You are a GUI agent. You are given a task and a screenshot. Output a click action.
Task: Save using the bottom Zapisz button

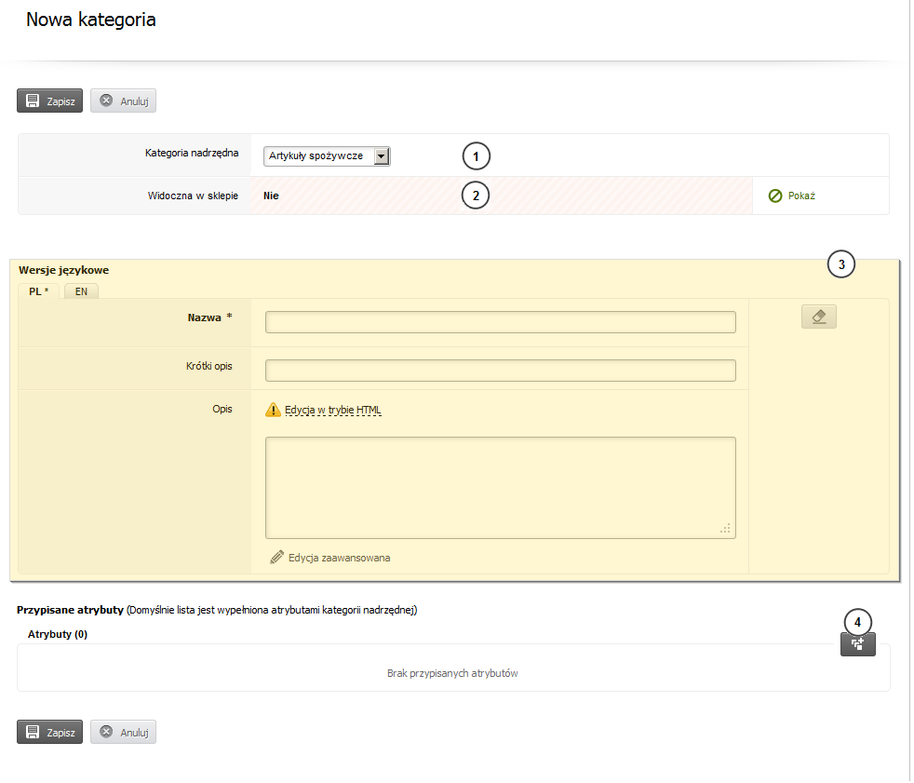point(50,732)
